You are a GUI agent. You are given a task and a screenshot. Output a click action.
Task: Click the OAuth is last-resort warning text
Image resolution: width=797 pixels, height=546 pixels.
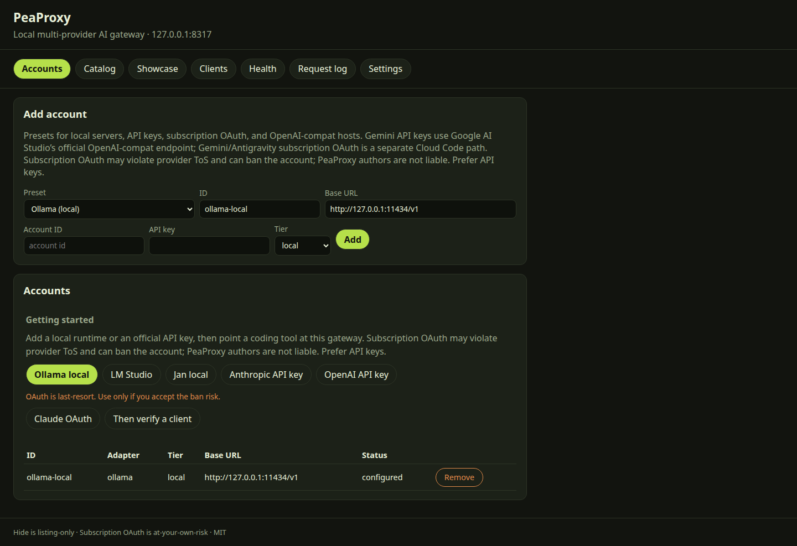click(123, 397)
